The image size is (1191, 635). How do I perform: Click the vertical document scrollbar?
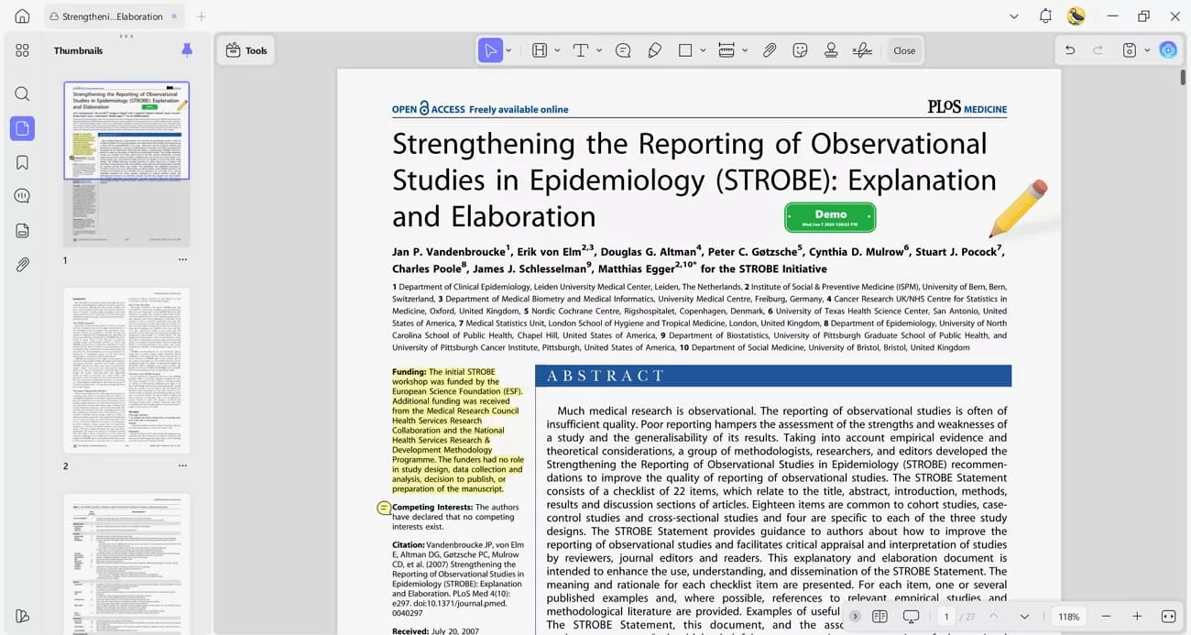click(x=1182, y=76)
